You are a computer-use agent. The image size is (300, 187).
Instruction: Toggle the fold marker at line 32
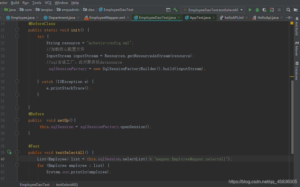[17, 107]
